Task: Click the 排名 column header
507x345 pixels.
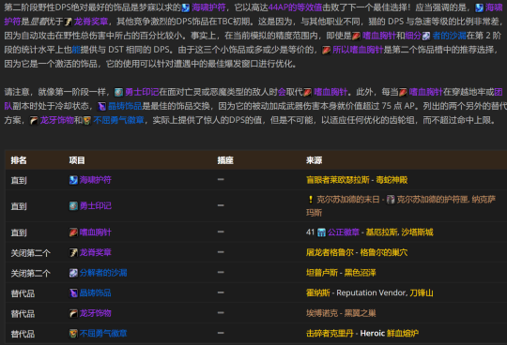Action: (x=19, y=160)
